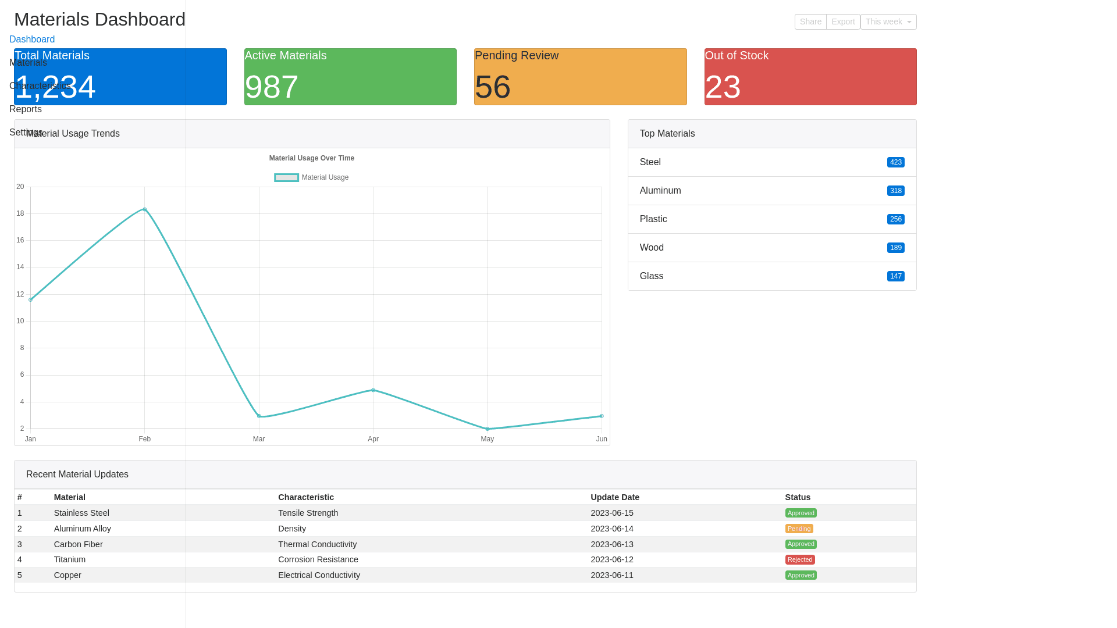The height and width of the screenshot is (628, 1117).
Task: Click the Pending Review orange card
Action: tap(580, 77)
